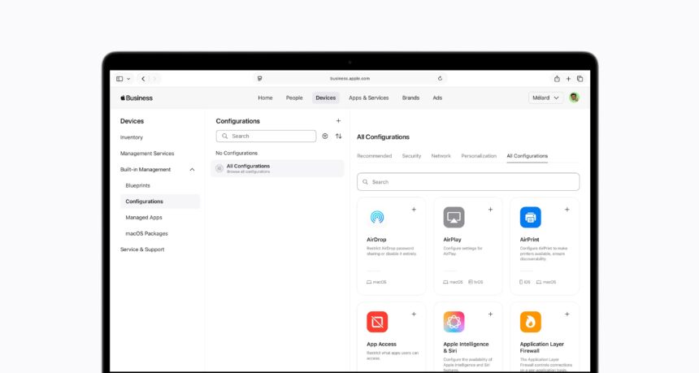Screen dimensions: 699x373
Task: Click the AirDrop configuration icon
Action: click(x=377, y=217)
